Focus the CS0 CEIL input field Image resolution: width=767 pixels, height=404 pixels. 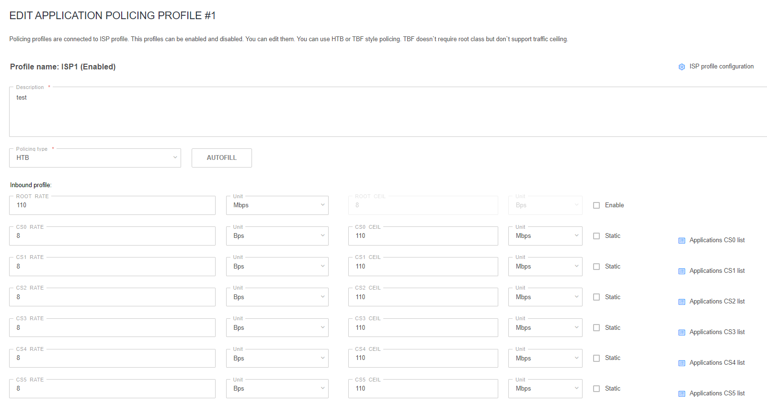(423, 236)
